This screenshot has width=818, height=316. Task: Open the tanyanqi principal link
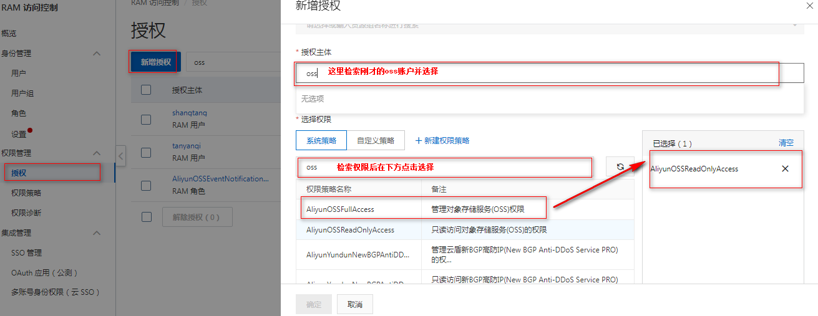[x=187, y=146]
